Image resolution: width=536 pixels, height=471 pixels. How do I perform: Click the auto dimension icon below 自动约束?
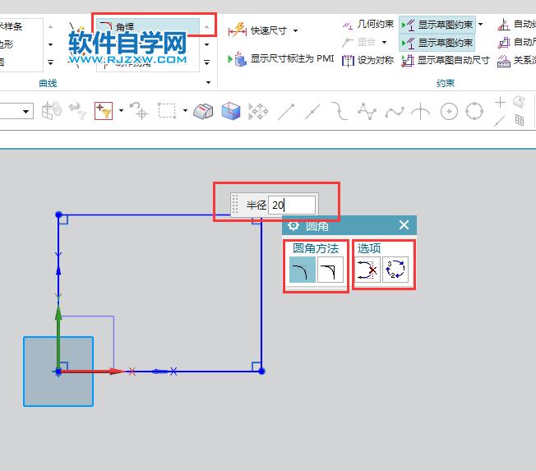(503, 43)
